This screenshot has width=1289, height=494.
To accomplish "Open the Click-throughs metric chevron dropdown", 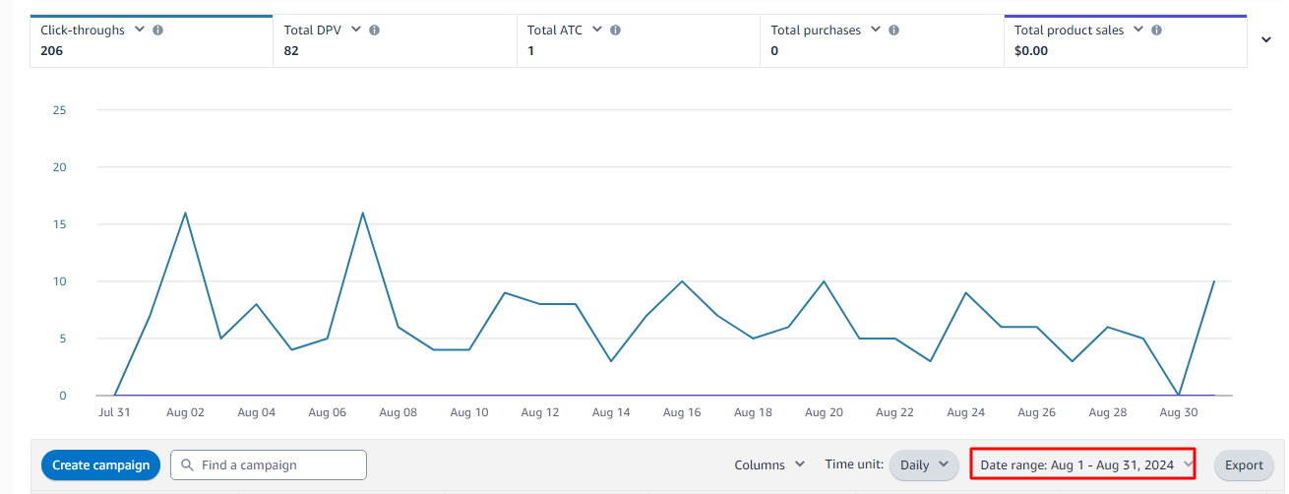I will 140,30.
